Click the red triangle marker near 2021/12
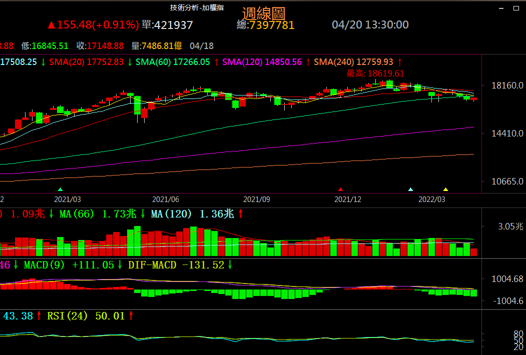This screenshot has height=355, width=526. click(341, 189)
